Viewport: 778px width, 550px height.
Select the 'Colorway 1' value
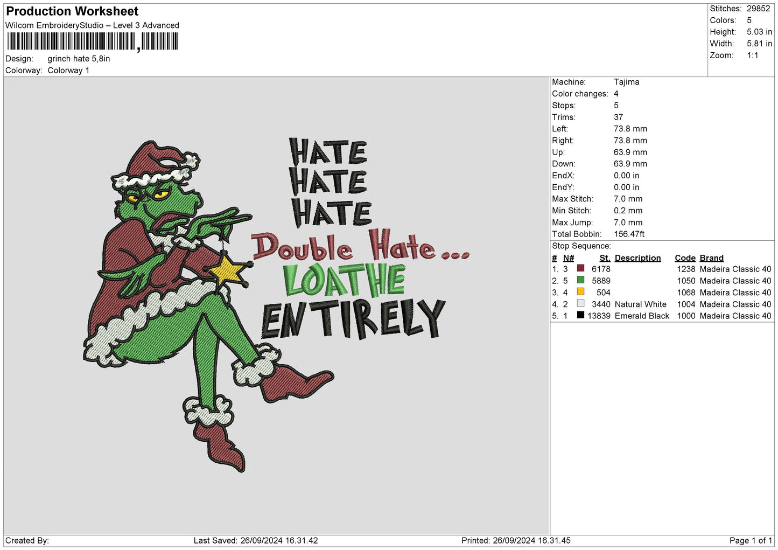point(68,71)
